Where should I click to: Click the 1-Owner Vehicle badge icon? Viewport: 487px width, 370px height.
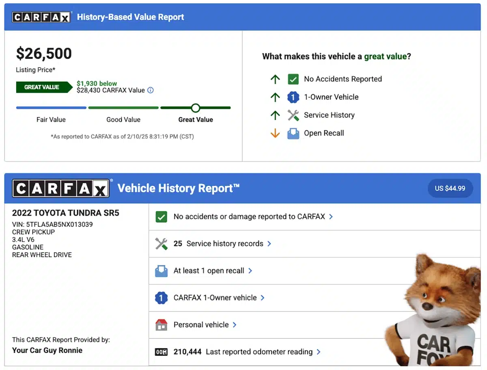coord(293,97)
